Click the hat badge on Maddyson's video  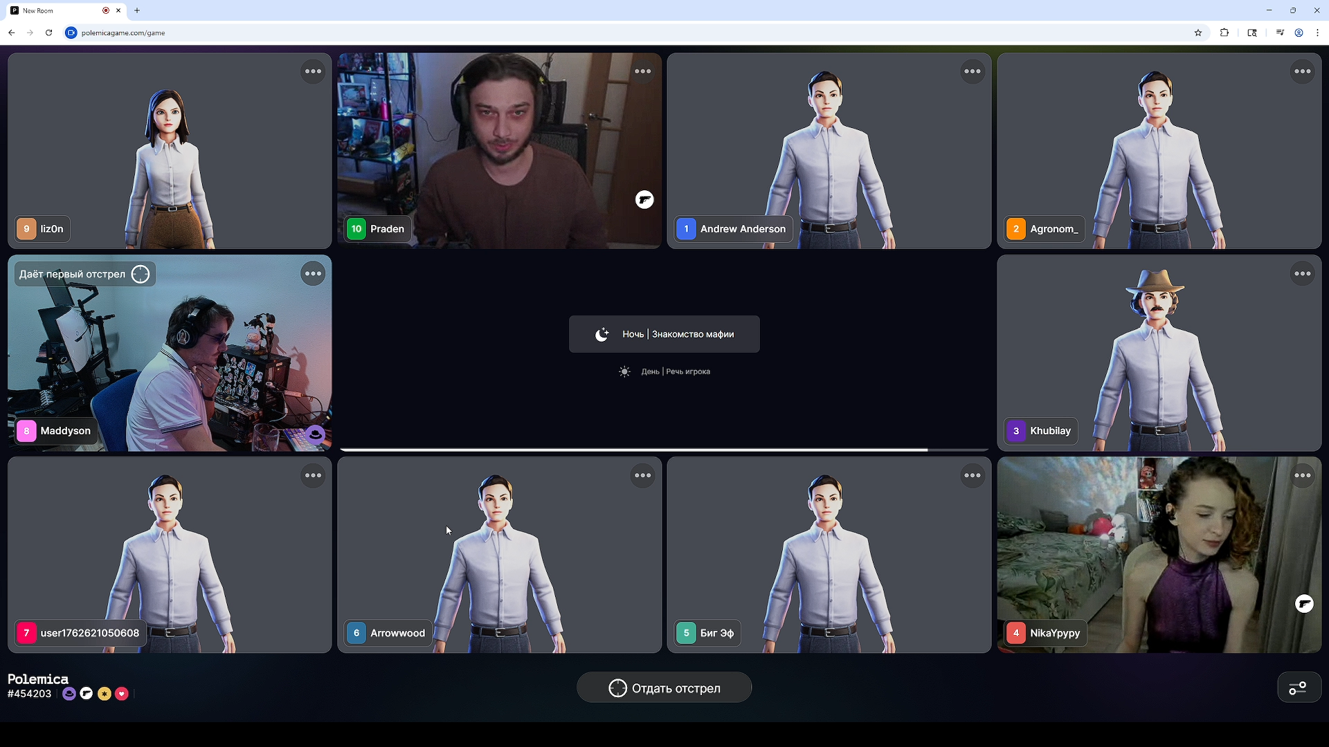(316, 434)
